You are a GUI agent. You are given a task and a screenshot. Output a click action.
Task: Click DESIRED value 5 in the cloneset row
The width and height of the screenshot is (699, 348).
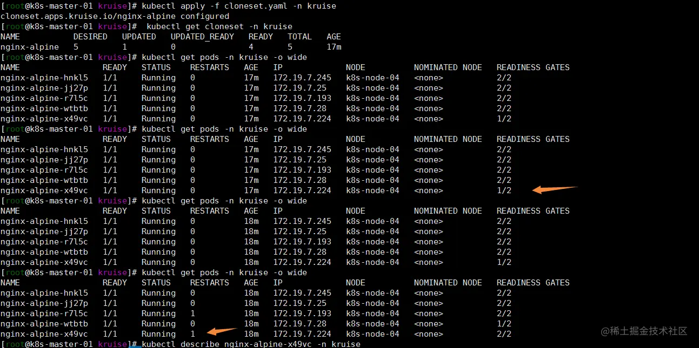point(76,47)
